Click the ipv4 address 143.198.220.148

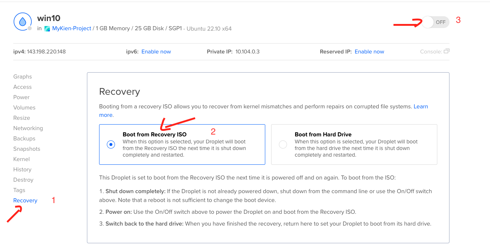[x=46, y=52]
